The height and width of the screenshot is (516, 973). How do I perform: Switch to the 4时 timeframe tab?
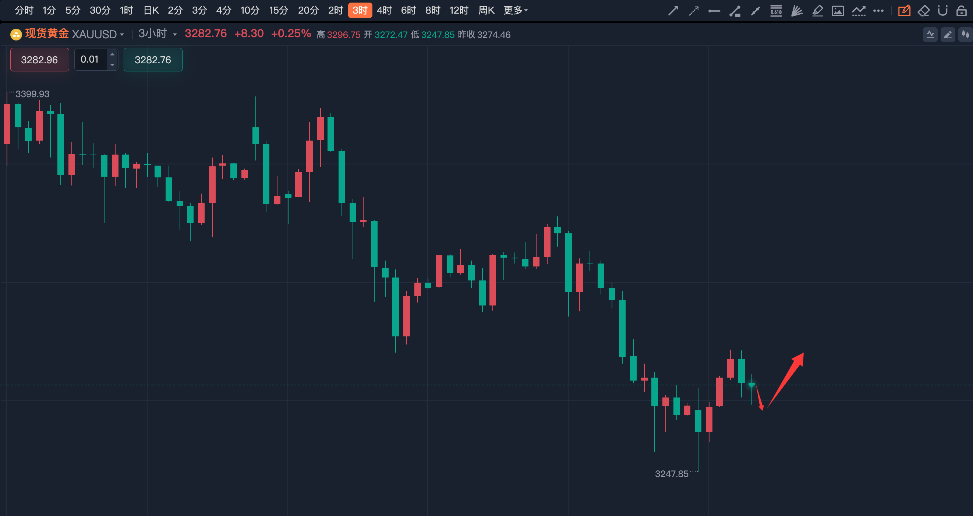click(x=384, y=10)
